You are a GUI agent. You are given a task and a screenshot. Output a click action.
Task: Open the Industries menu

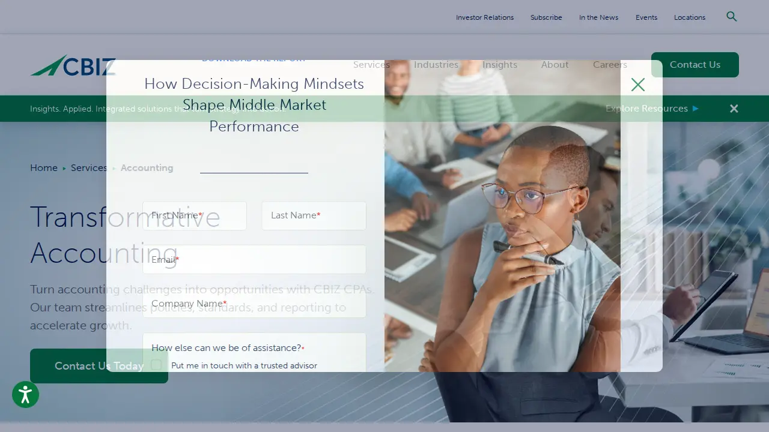point(436,65)
